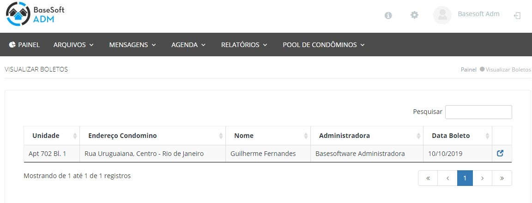Click inside the Pesquisar search field
Viewport: 532px width, 203px height.
tap(478, 112)
